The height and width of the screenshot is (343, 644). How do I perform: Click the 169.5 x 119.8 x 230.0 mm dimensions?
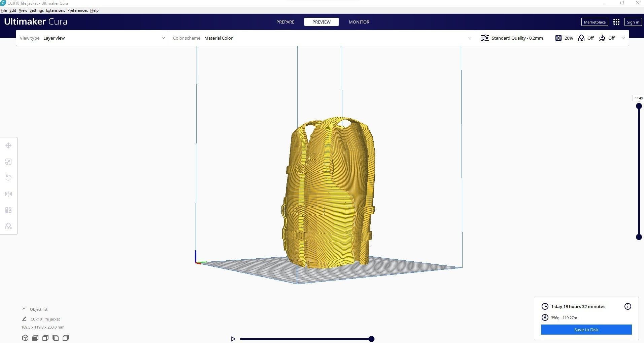pyautogui.click(x=43, y=327)
